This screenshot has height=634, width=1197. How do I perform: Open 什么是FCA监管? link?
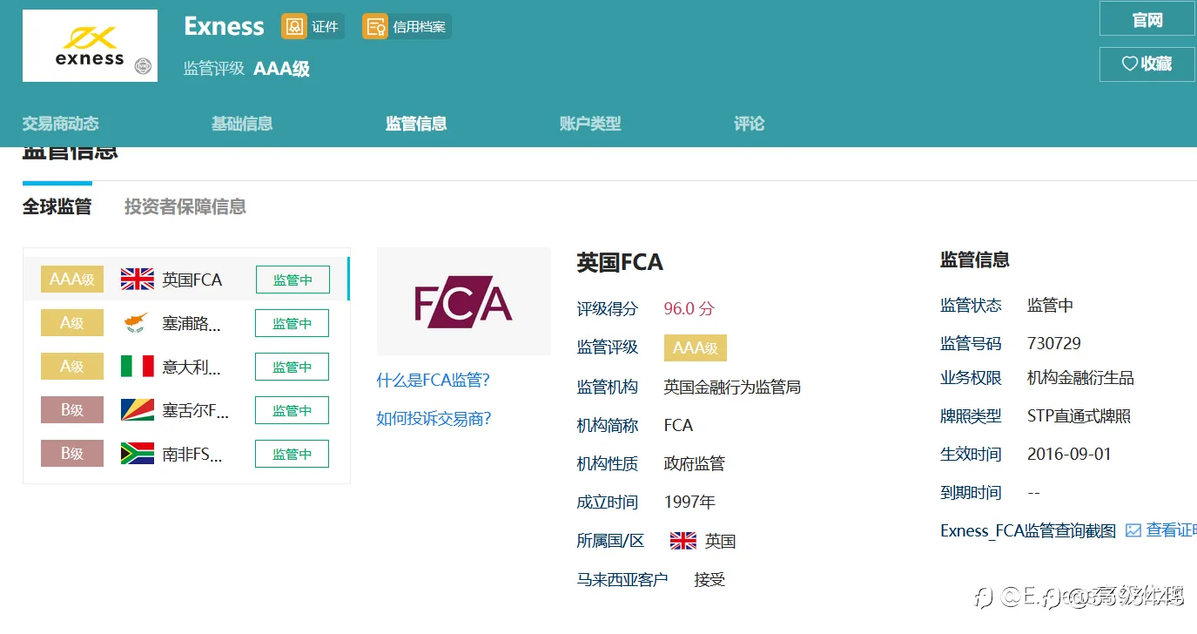pos(434,381)
